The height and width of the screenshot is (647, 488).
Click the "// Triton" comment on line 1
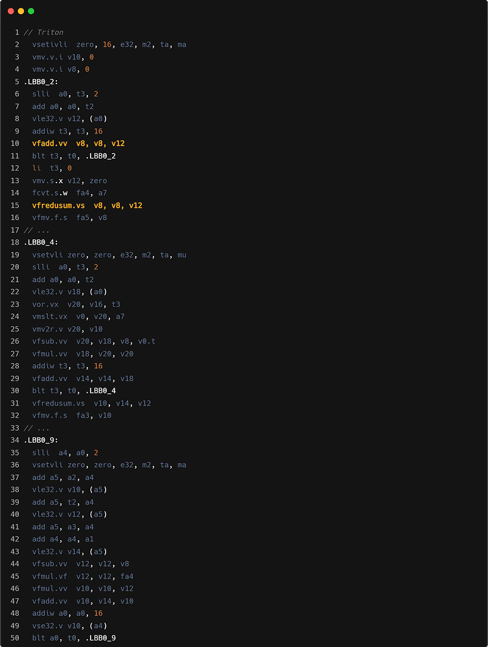(43, 32)
